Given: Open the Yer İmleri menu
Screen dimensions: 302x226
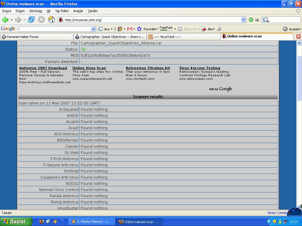Looking at the screenshot, I should pos(62,11).
